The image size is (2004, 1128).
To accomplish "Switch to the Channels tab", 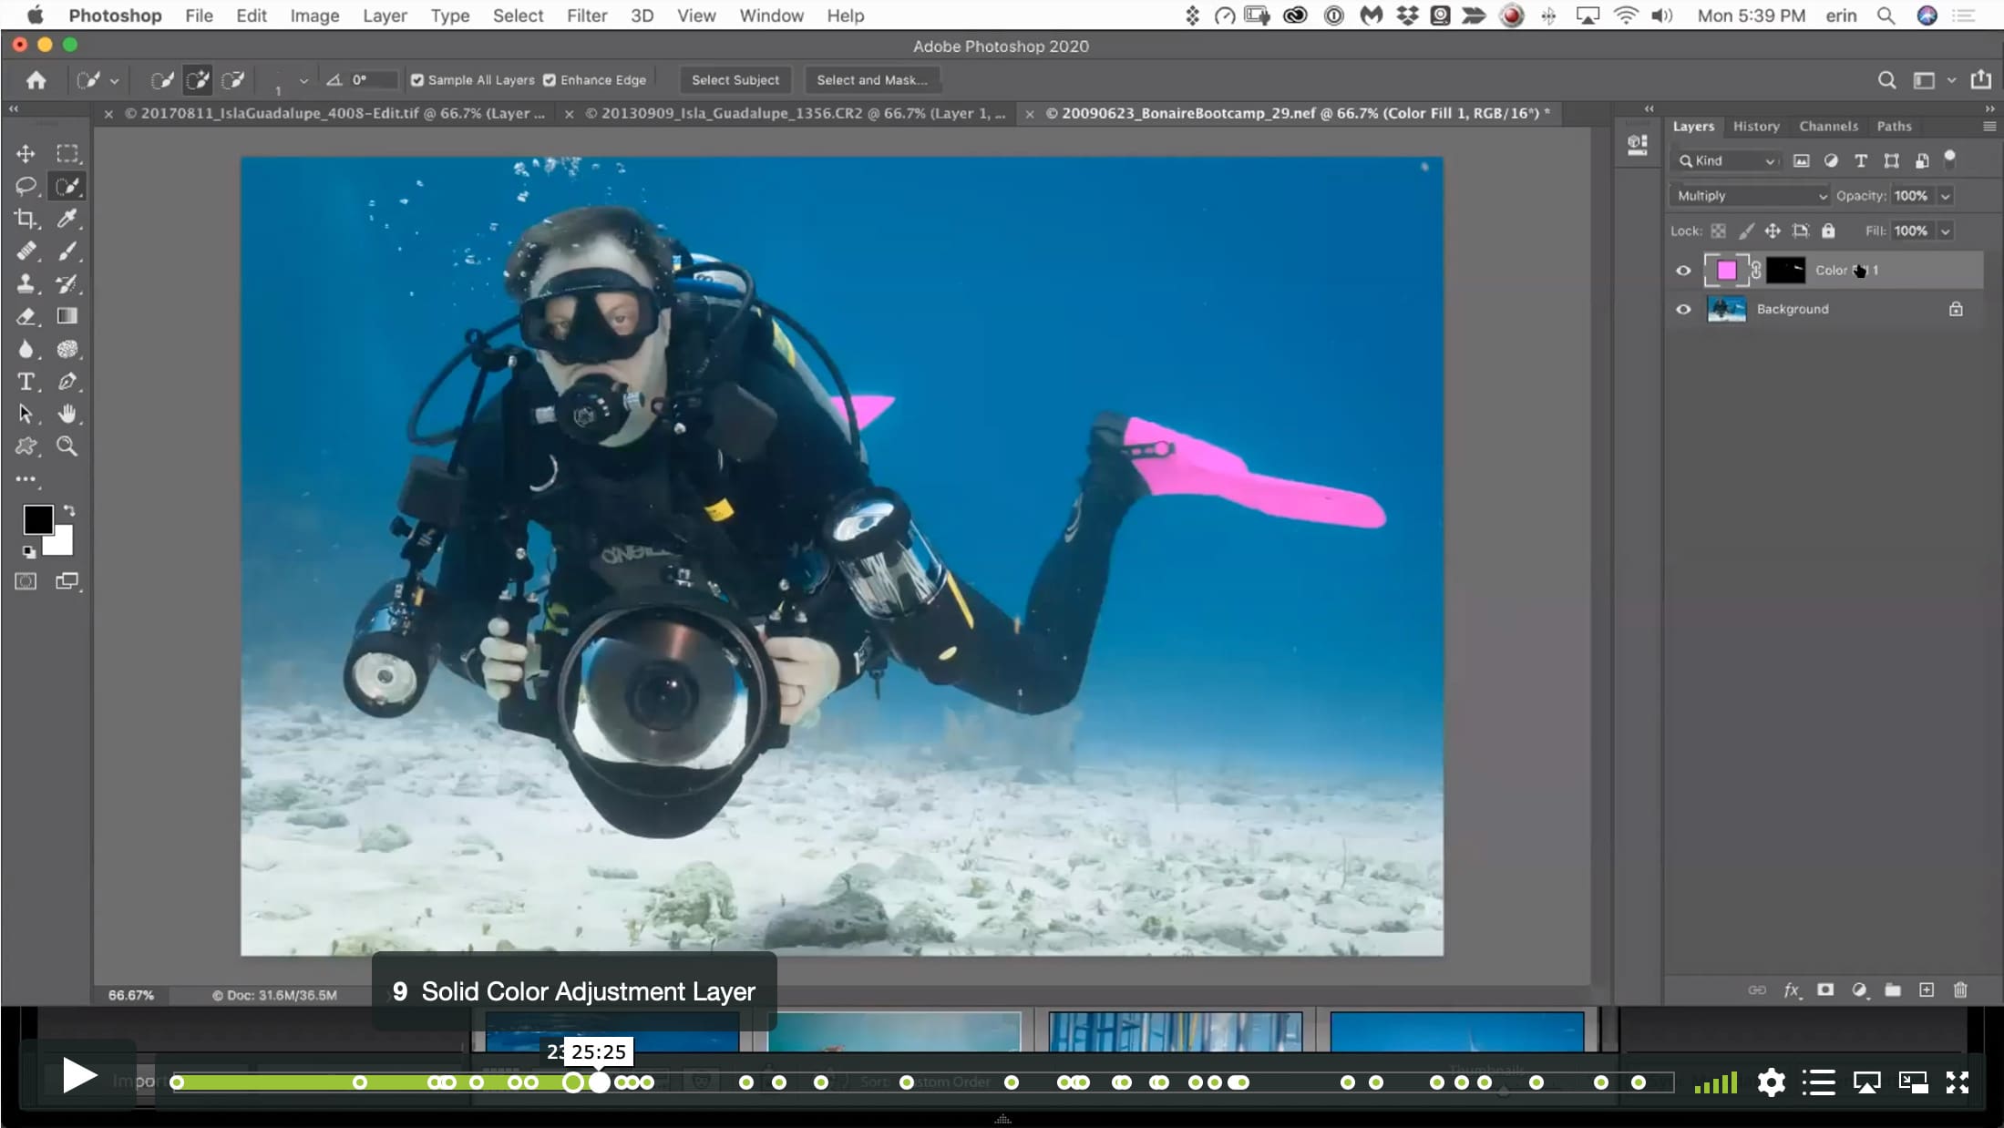I will (1828, 127).
